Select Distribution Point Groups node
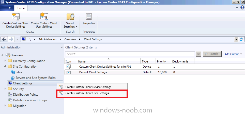This screenshot has width=245, height=114. click(30, 100)
